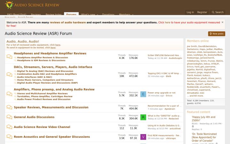
Task: Open thread 'First REW measurements - fee...'
Action: [164, 135]
